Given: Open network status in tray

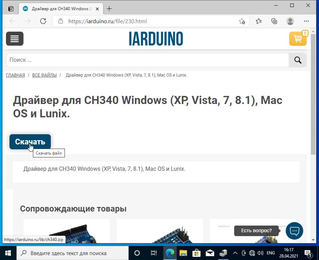Looking at the screenshot, I should (252, 253).
